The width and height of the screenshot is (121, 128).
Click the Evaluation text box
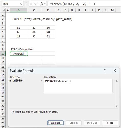[x=78, y=86]
